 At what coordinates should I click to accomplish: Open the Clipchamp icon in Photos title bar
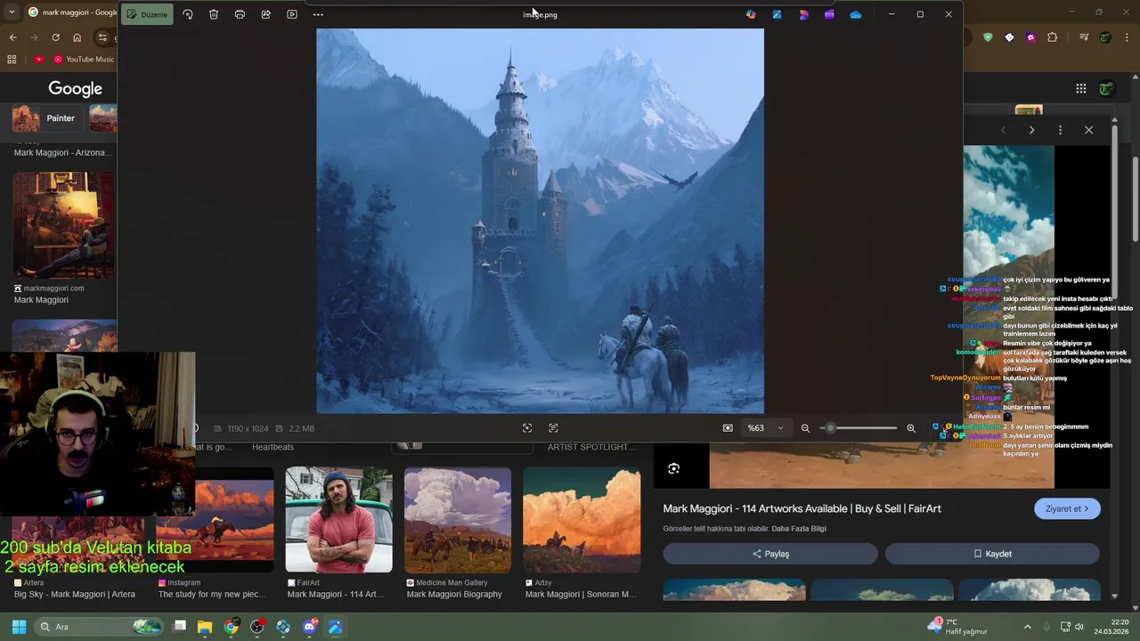coord(829,14)
